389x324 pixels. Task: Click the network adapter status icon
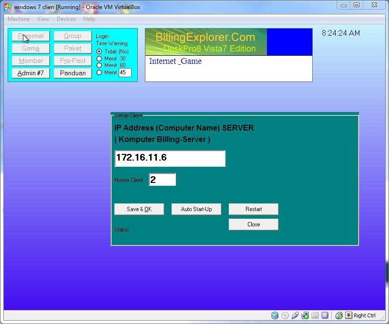click(x=305, y=315)
